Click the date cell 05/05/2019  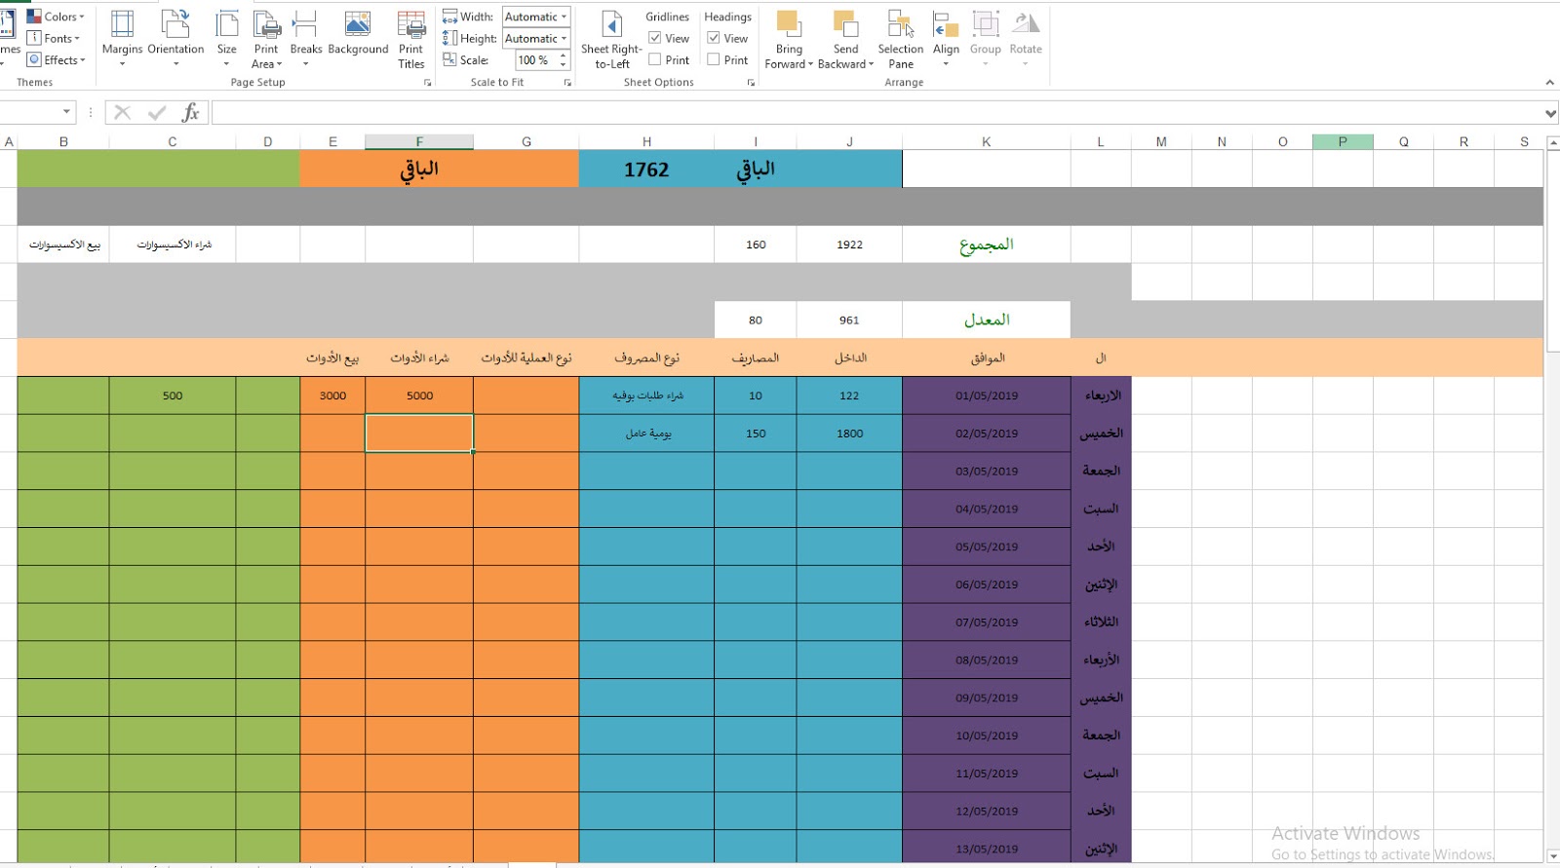pos(986,547)
